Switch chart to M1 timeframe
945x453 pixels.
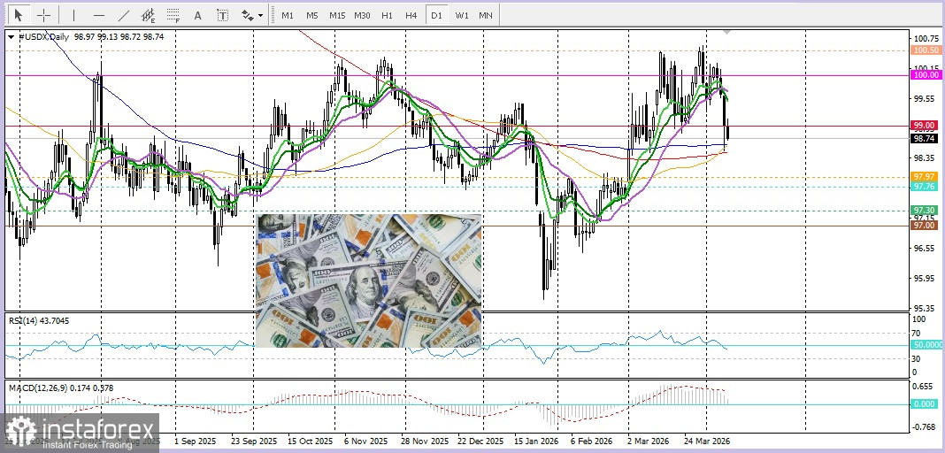[x=287, y=15]
